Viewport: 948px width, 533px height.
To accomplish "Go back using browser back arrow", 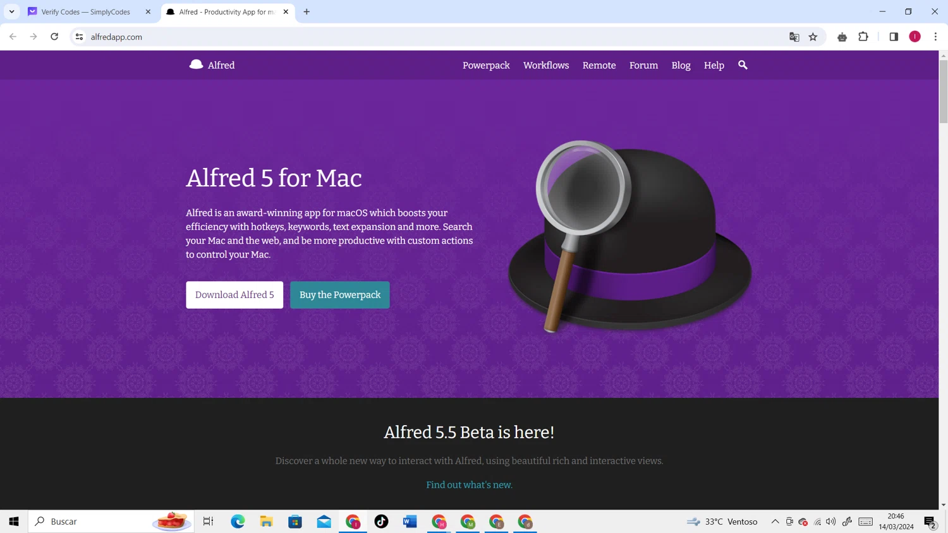I will (x=13, y=37).
